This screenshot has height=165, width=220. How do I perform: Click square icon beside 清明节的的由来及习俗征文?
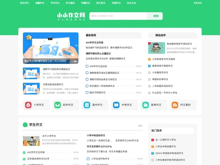[x=87, y=79]
